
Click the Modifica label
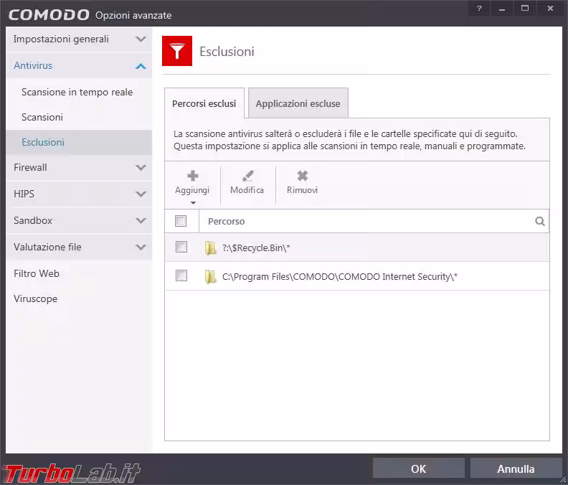(247, 190)
